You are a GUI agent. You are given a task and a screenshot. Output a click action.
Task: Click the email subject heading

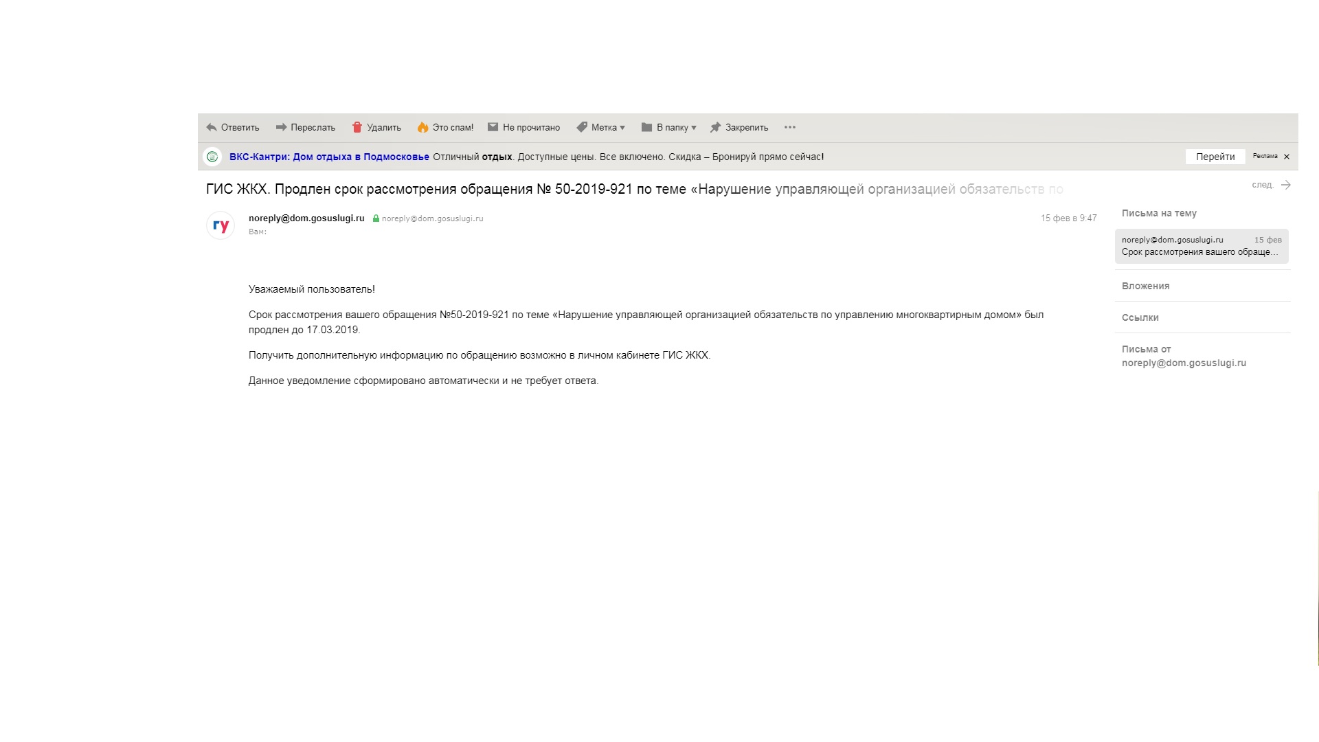634,189
